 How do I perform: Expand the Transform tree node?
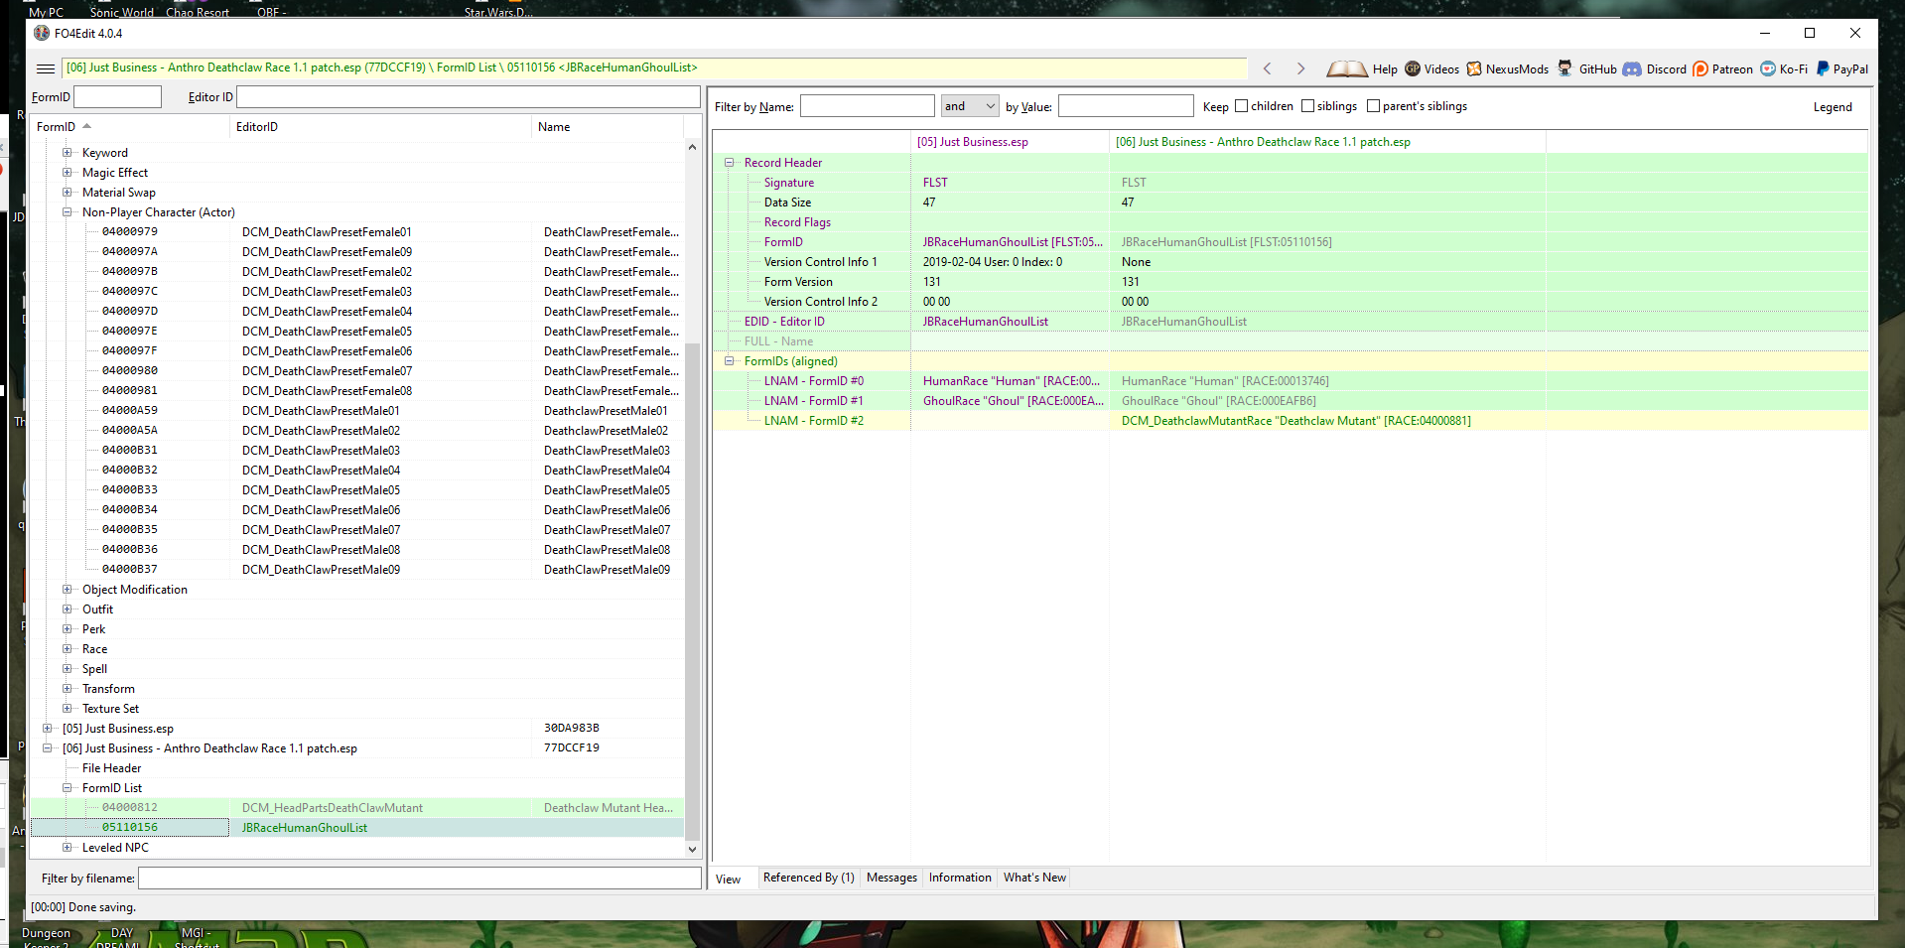[68, 689]
